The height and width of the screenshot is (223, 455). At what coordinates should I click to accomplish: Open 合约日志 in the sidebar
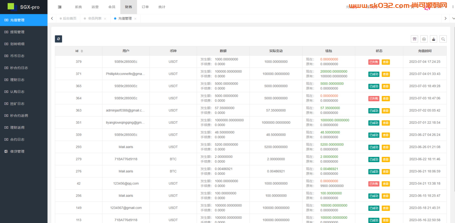point(24,140)
